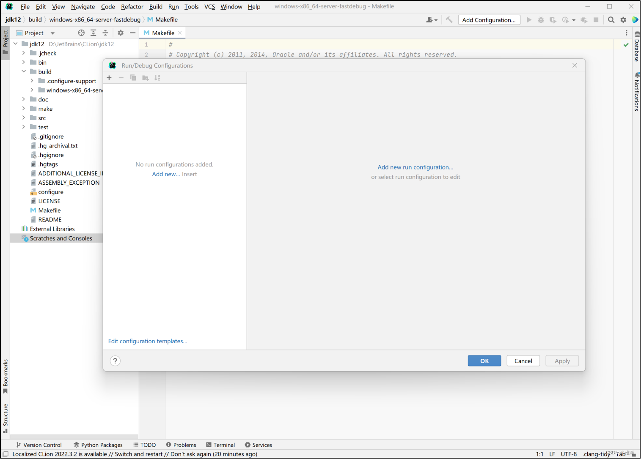Click Add new run configuration link
Screen dimensions: 641x459
[x=415, y=167]
